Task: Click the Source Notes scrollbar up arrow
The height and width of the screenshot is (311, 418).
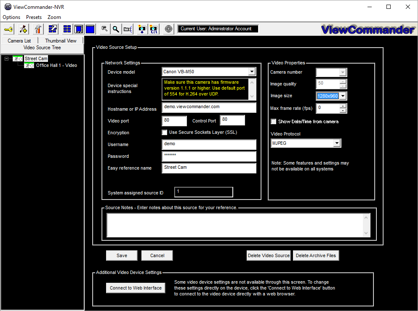Action: coord(366,218)
